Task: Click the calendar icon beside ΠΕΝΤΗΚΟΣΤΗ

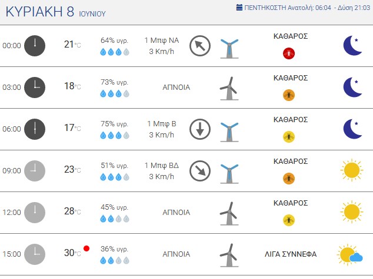Action: (239, 8)
